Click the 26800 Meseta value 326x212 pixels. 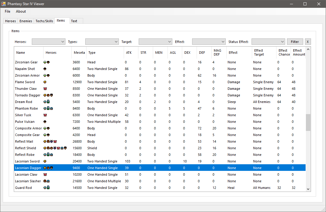point(77,141)
